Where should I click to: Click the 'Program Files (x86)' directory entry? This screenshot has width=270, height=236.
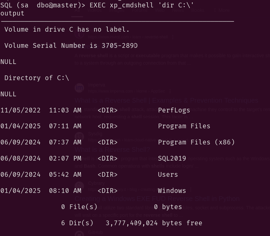coord(196,142)
